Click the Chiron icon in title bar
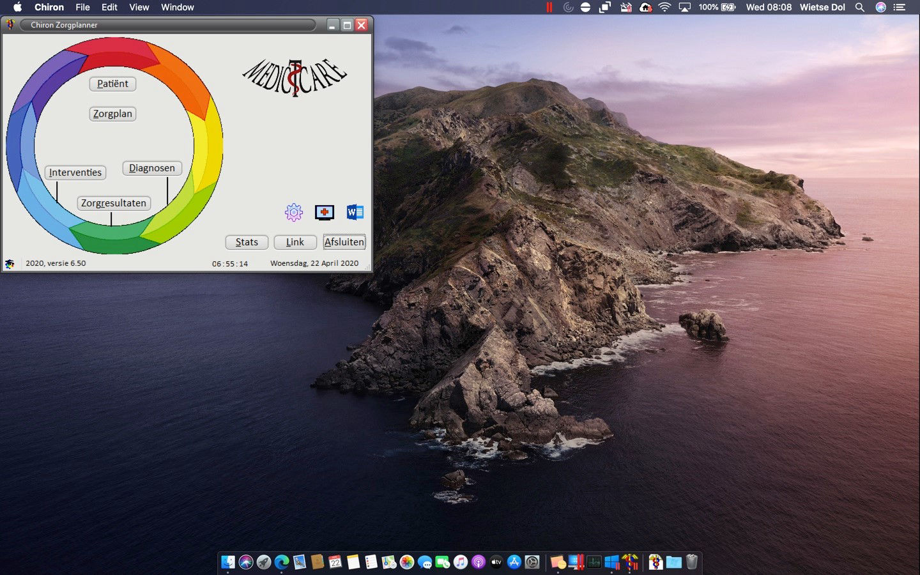Screen dimensions: 920x575 coord(10,25)
